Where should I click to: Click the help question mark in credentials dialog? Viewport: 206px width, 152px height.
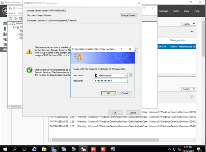point(121,49)
